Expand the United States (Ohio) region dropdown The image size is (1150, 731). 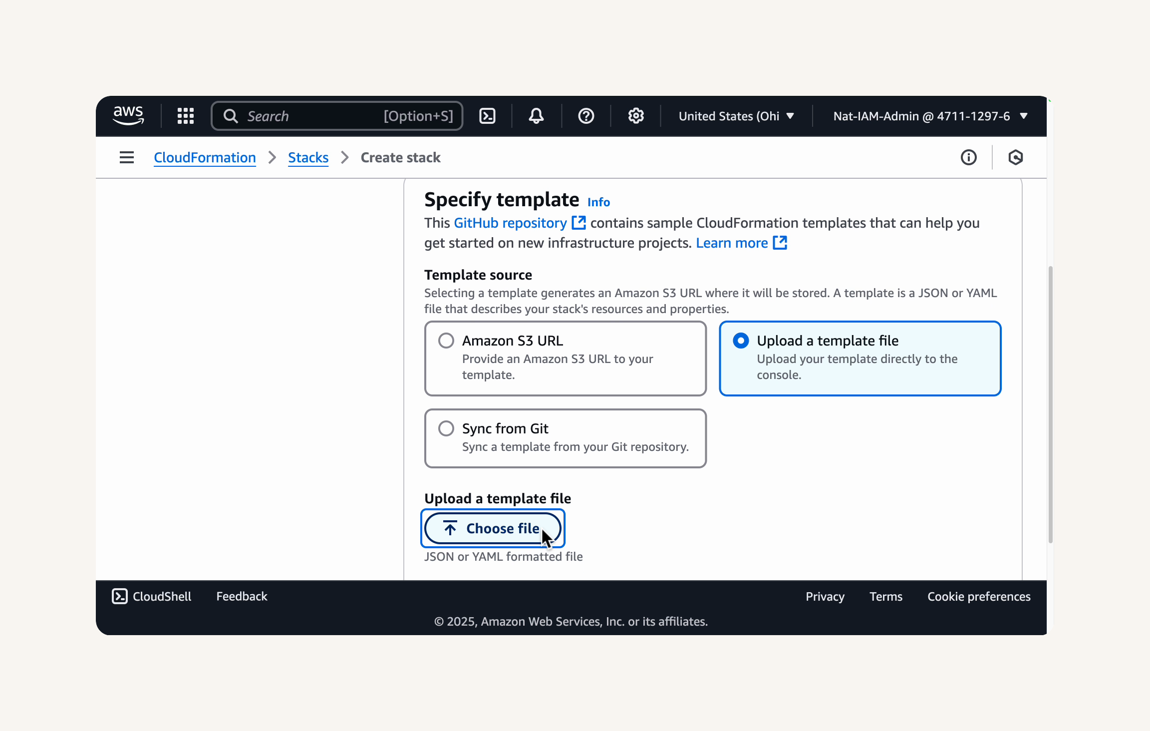(736, 116)
